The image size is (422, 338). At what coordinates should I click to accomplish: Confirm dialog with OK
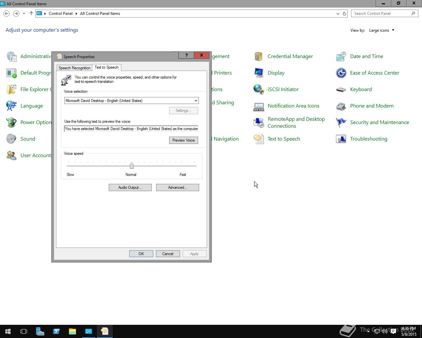click(141, 254)
